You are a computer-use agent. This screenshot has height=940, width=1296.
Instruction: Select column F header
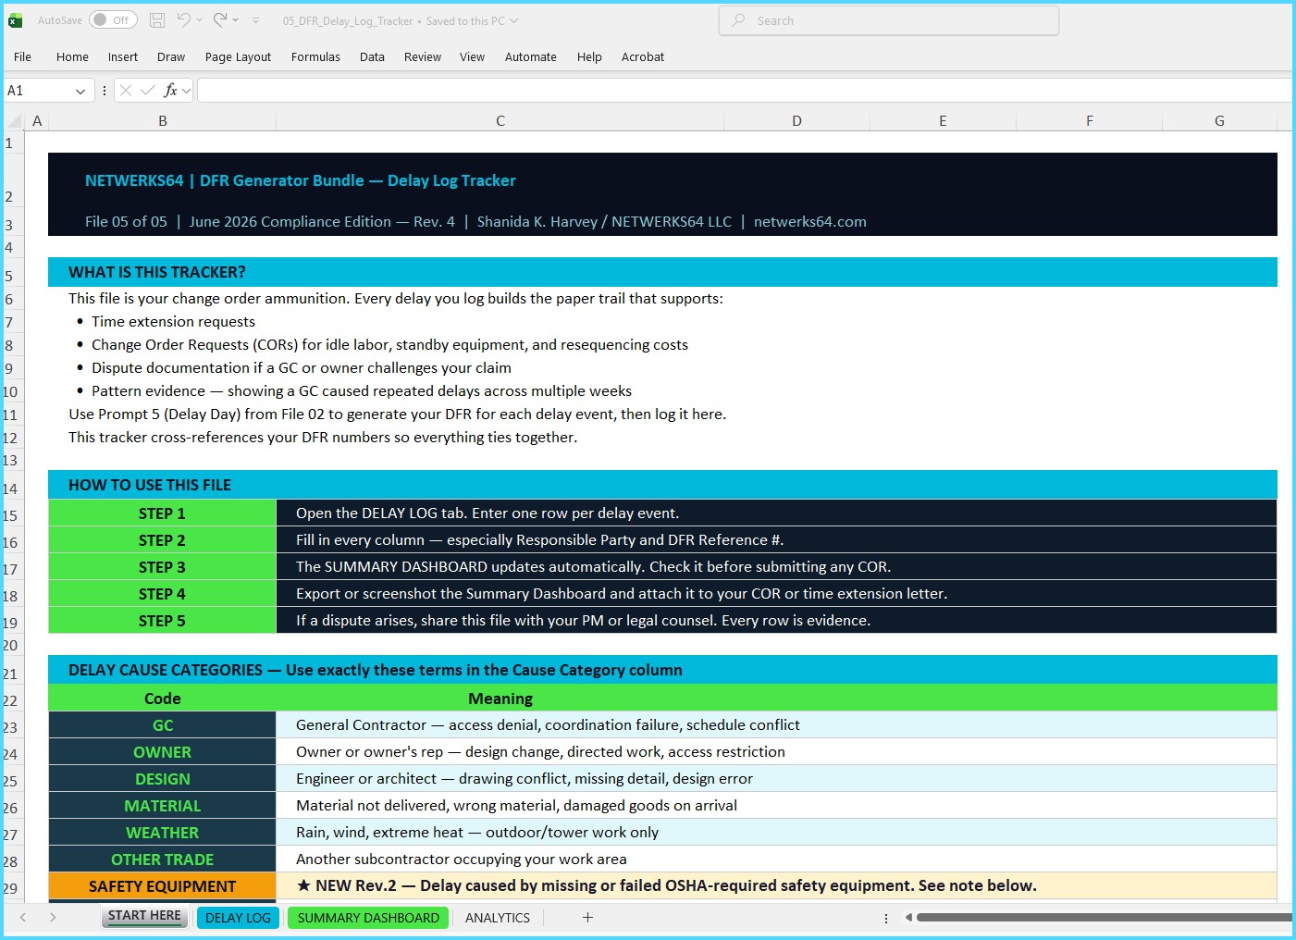[x=1090, y=121]
